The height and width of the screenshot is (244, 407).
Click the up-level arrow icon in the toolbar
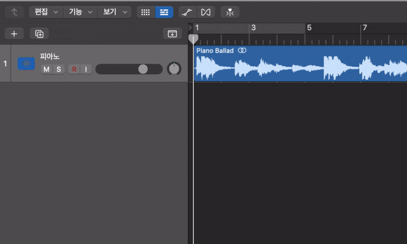(x=14, y=12)
